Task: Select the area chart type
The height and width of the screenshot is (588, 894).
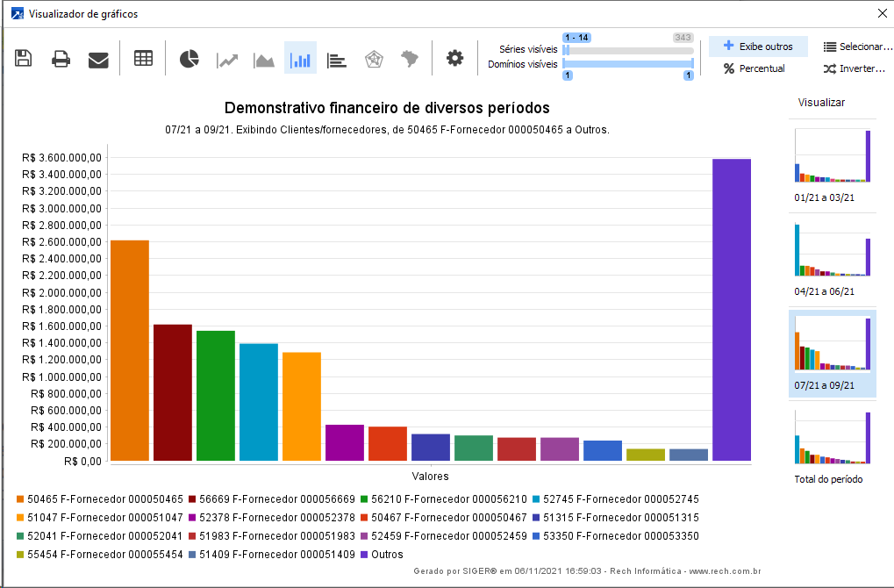Action: [x=264, y=59]
